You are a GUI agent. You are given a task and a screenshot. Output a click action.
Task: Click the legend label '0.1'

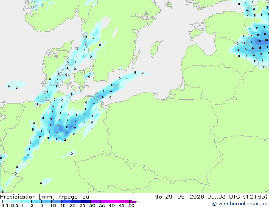pos(5,205)
